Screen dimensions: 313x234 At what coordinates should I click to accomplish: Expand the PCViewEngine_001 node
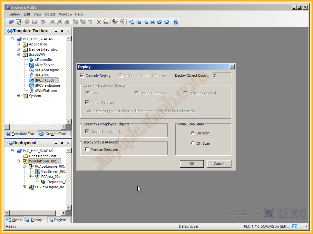24,187
